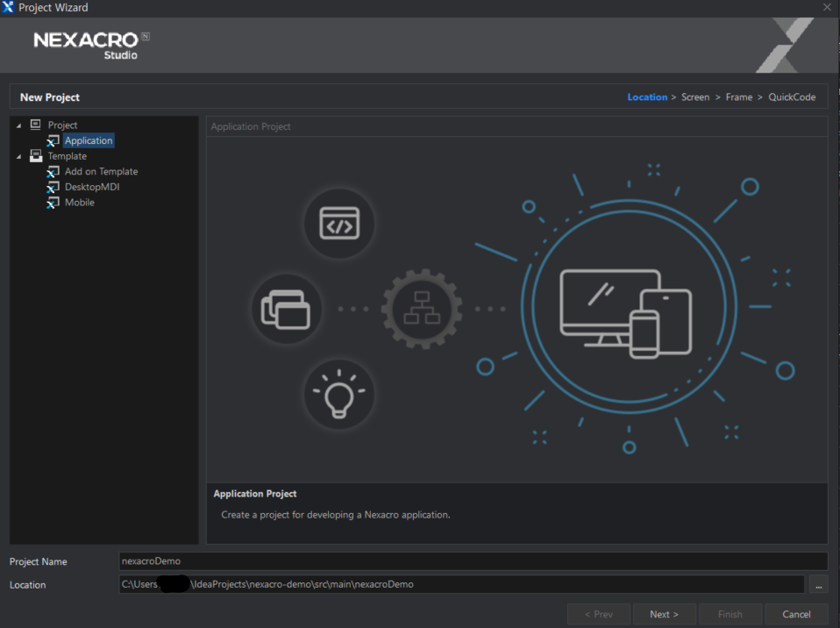Select the Project tree label
The width and height of the screenshot is (840, 628).
62,125
